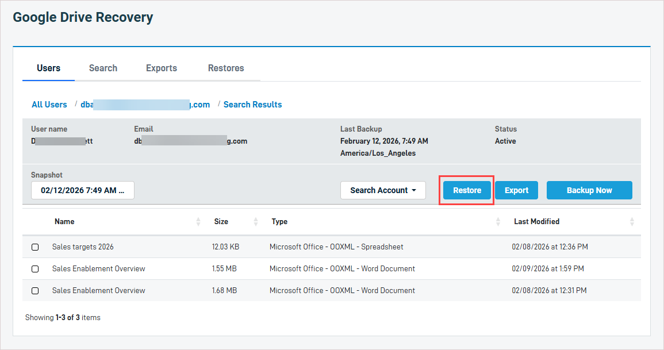Switch to the Search tab

click(103, 68)
